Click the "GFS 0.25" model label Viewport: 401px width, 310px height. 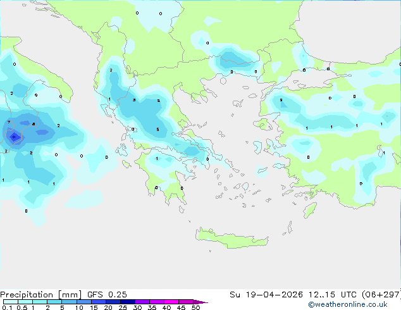[x=107, y=295]
